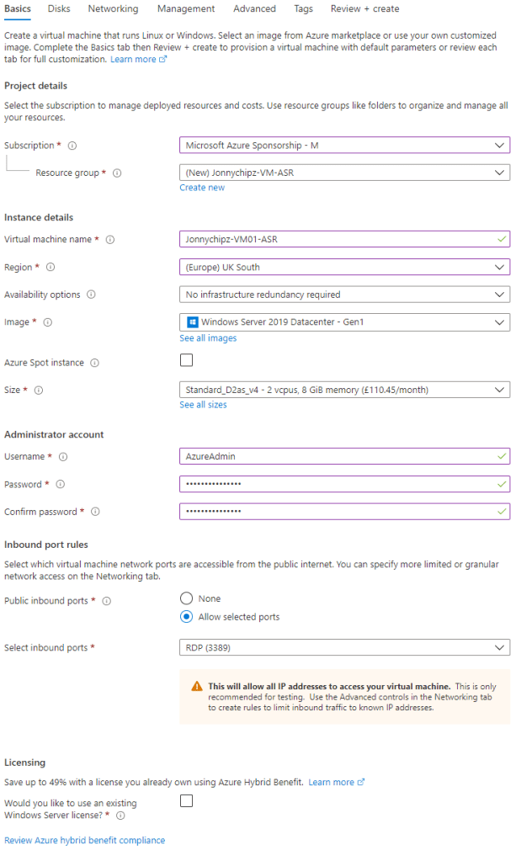Click info icon beside Availability options
Screen dimensions: 516x861
(91, 295)
